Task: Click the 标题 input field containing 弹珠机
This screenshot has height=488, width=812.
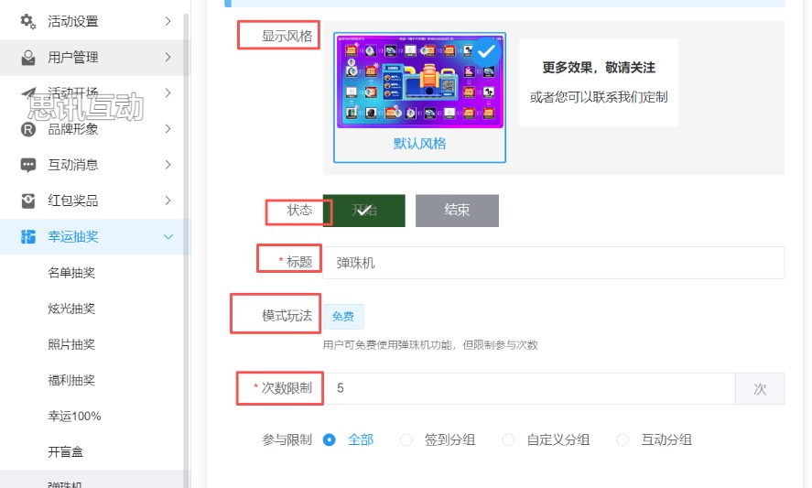Action: pyautogui.click(x=553, y=263)
